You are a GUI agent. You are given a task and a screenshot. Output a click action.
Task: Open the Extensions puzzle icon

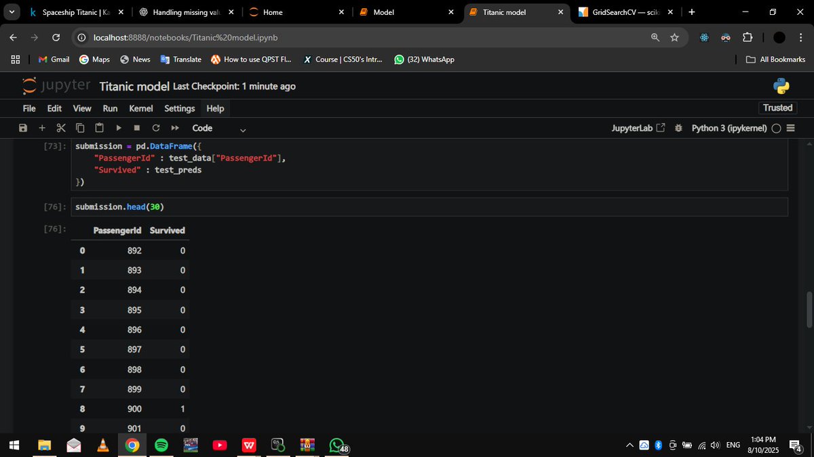[748, 37]
